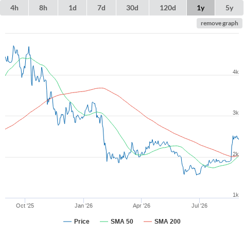Click the Jan '26 axis tick label
244x235 pixels.
tap(83, 206)
